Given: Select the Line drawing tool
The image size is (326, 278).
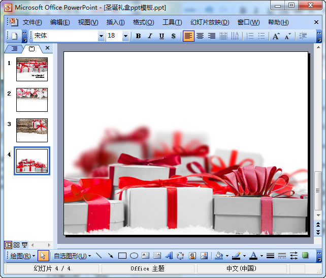Looking at the screenshot, I should pos(99,256).
